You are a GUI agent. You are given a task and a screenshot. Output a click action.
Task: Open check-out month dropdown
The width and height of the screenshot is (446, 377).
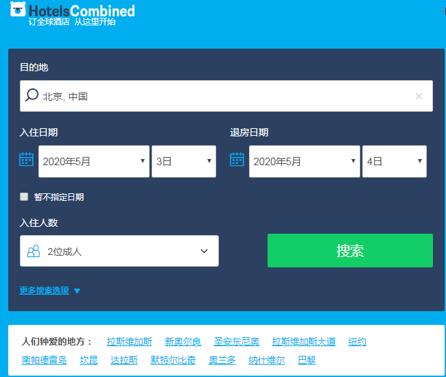coord(304,162)
